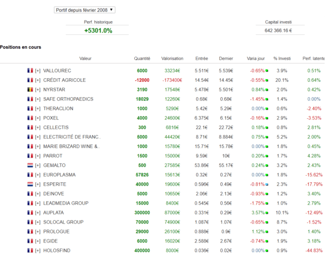Image resolution: width=325 pixels, height=255 pixels.
Task: Sort by the Valorisation column header
Action: tap(172, 59)
